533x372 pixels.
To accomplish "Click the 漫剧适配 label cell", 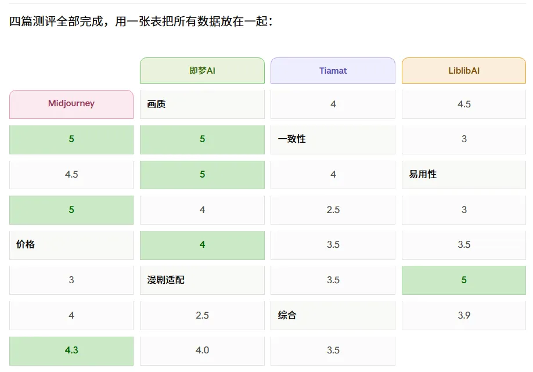I will tap(202, 280).
